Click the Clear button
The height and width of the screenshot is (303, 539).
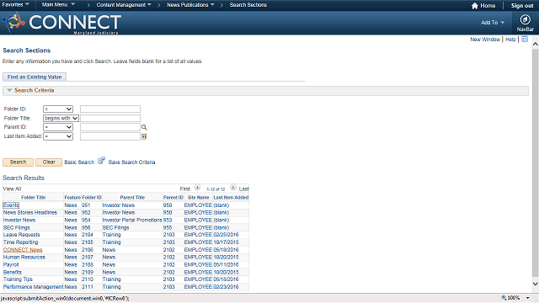[x=49, y=162]
